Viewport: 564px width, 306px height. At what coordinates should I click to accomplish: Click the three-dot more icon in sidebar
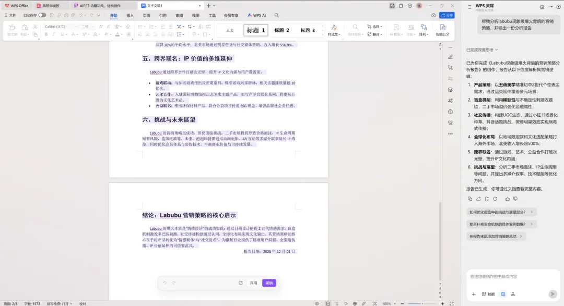click(x=450, y=133)
